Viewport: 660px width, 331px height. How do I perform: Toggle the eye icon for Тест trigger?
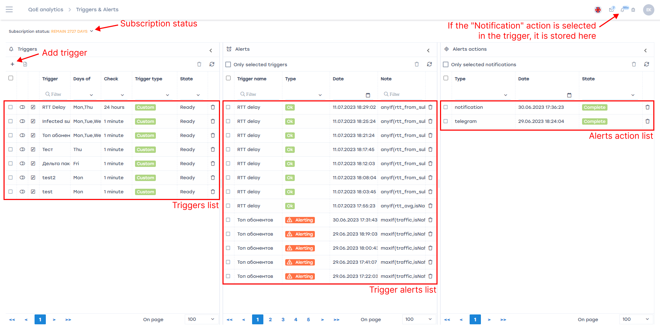22,150
